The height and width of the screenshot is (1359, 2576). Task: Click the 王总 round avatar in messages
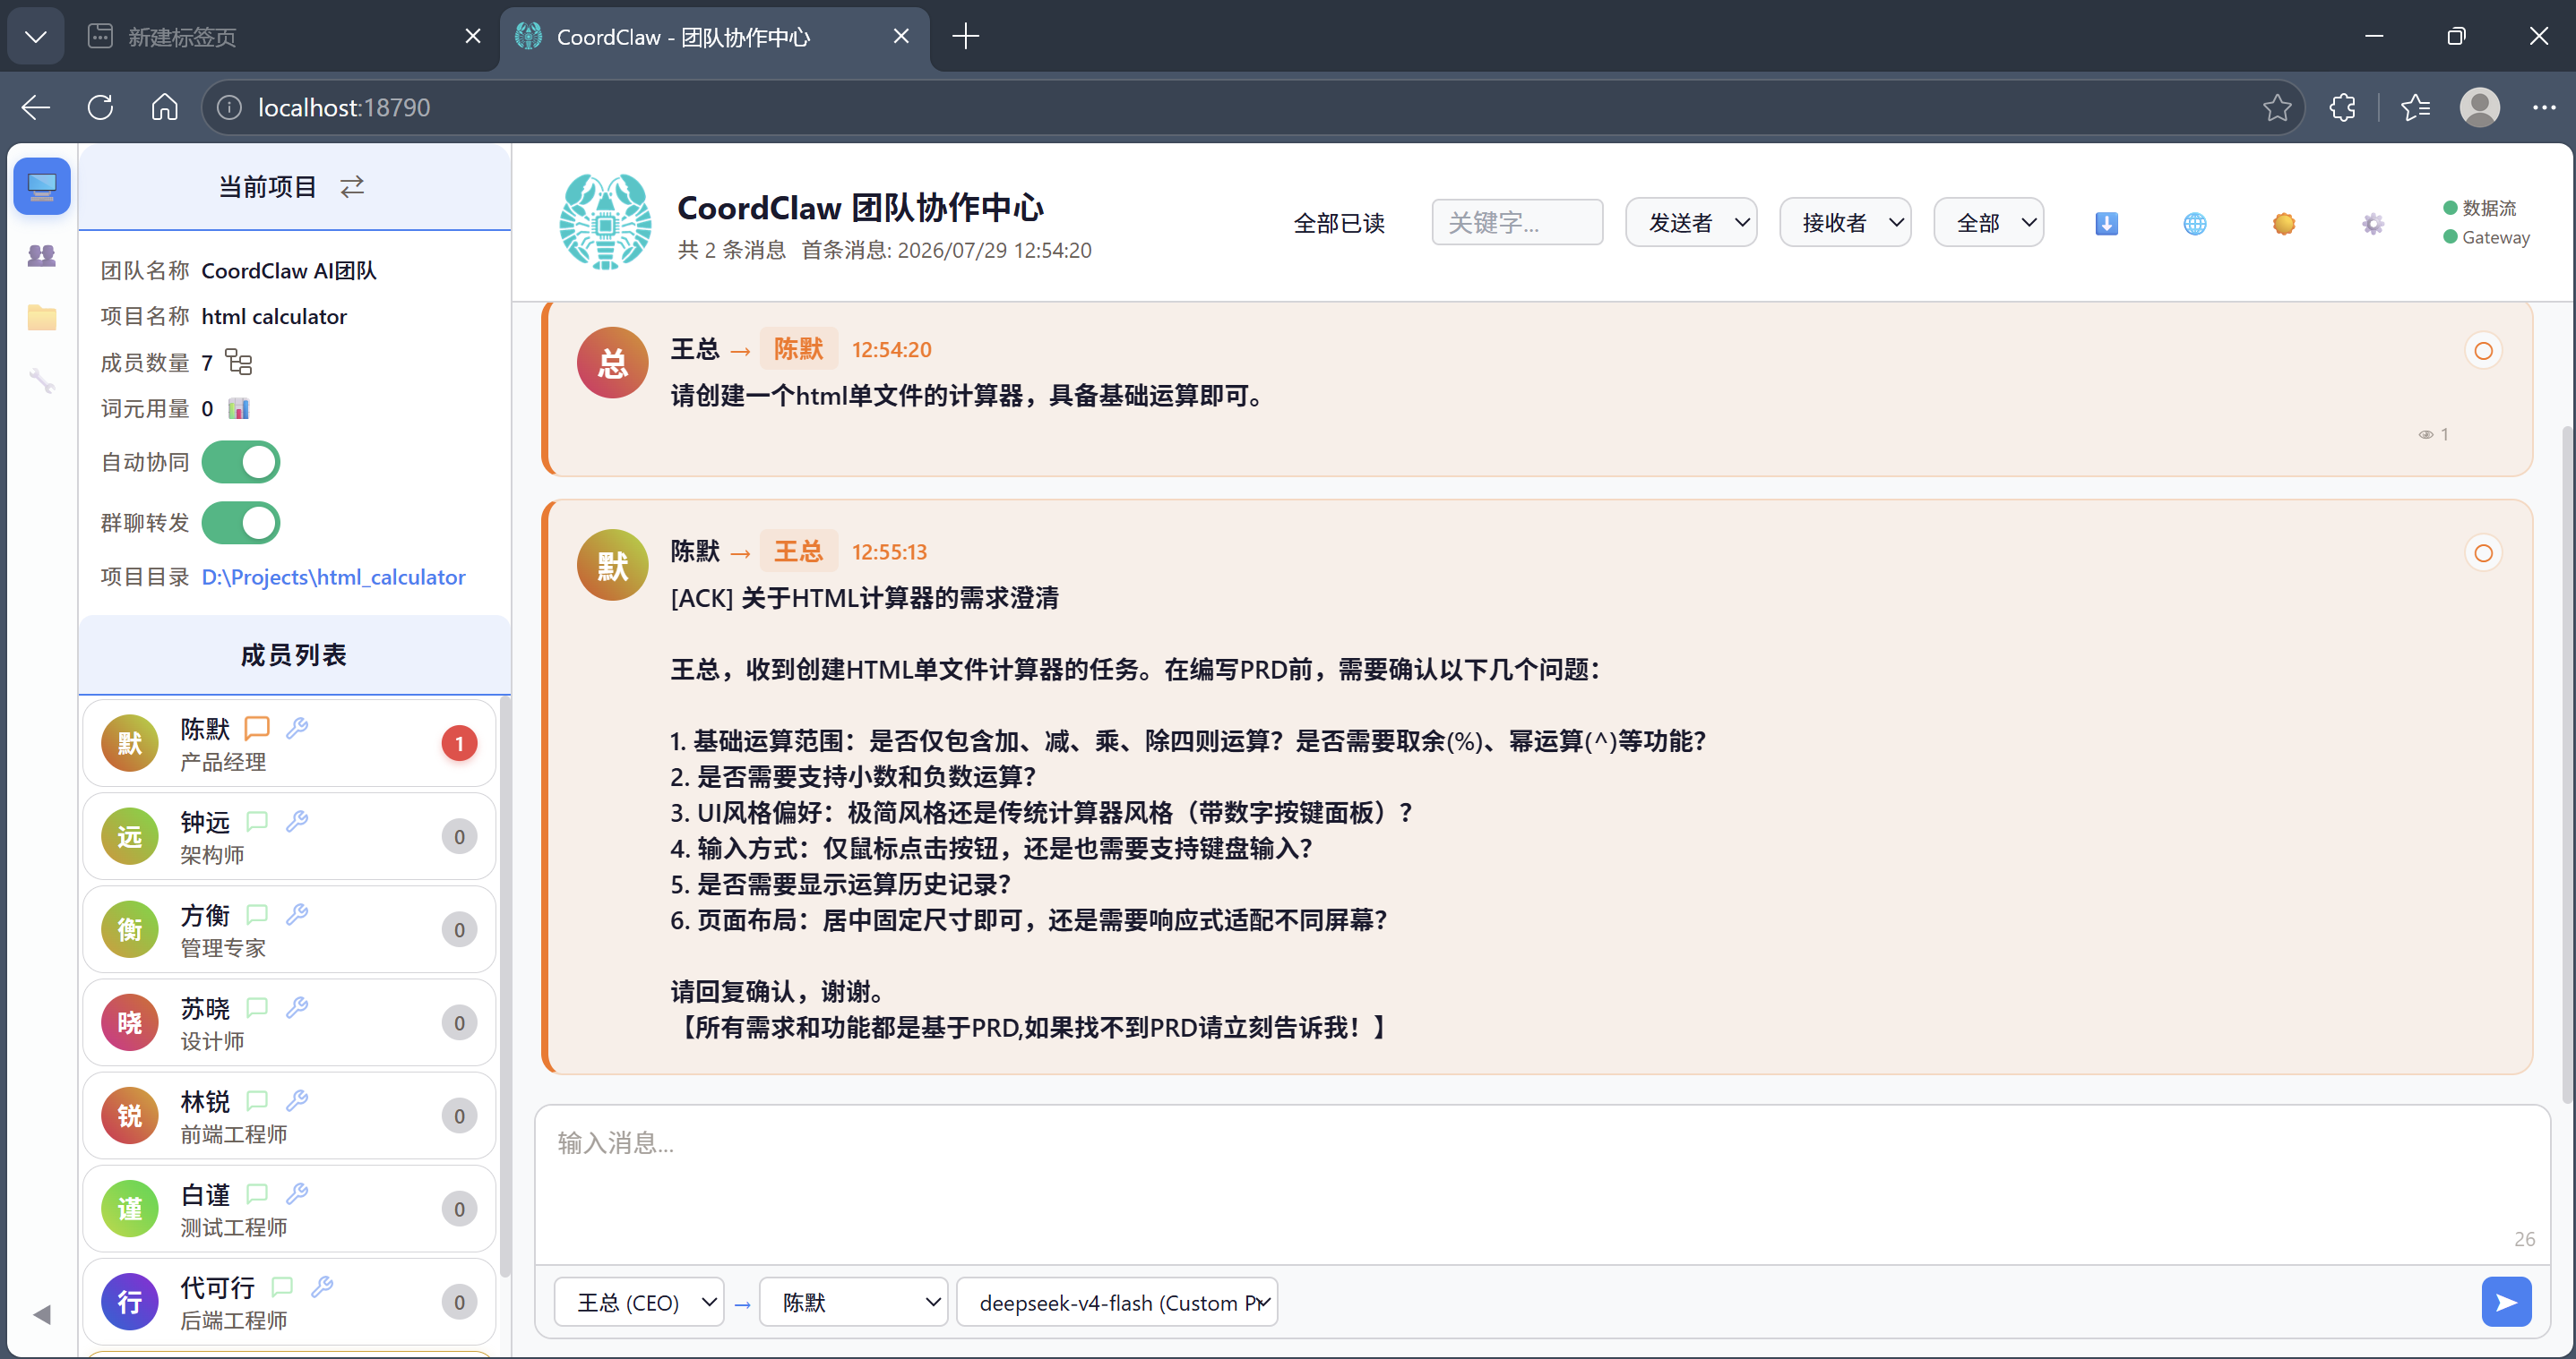tap(612, 363)
